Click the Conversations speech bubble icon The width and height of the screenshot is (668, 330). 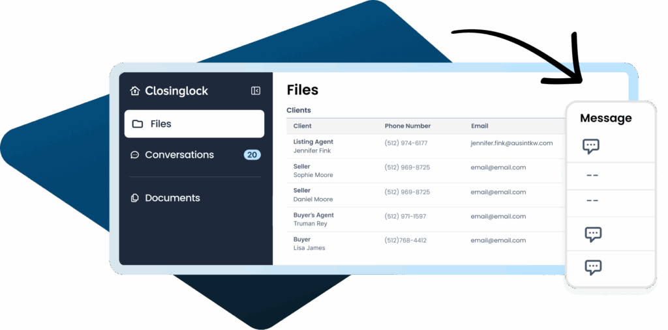point(134,155)
